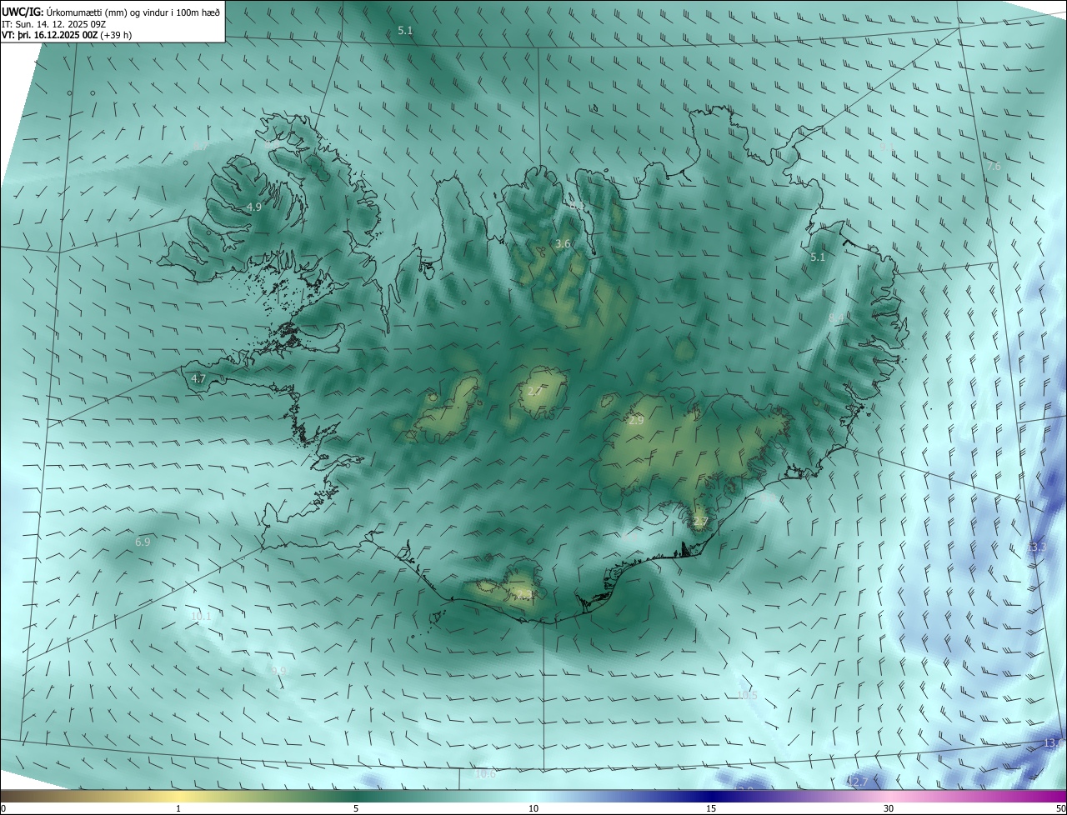
Task: Click the 10.5 value south-east of Iceland
Action: [x=747, y=695]
